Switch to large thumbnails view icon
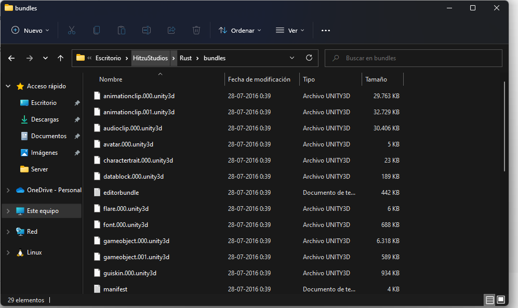The height and width of the screenshot is (308, 518). (x=501, y=300)
